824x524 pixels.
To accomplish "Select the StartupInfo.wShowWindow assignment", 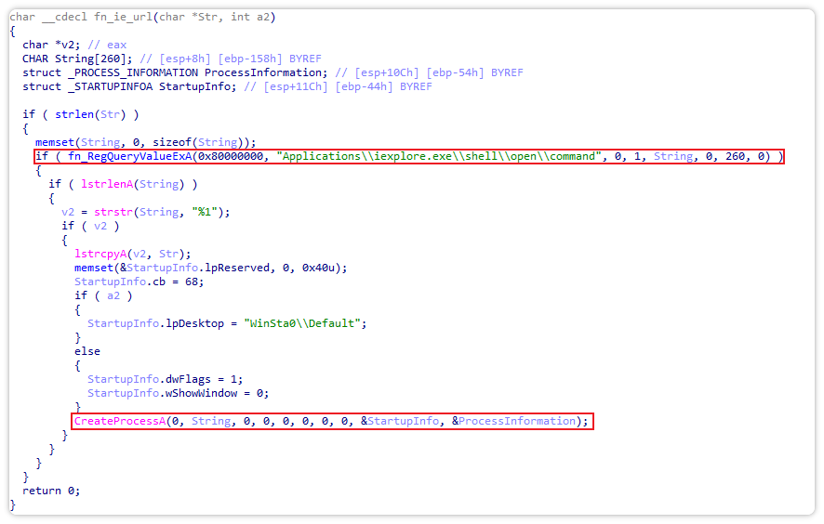I will tap(178, 393).
